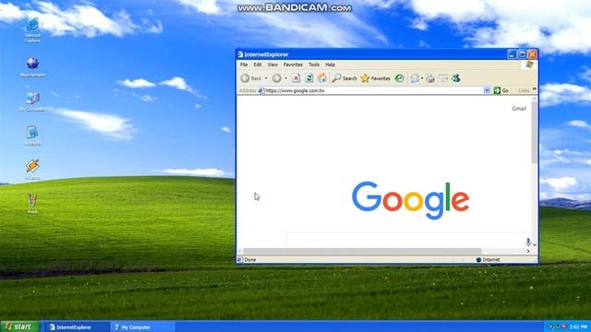The height and width of the screenshot is (332, 591).
Task: Print the page using the printer icon
Action: click(x=430, y=78)
